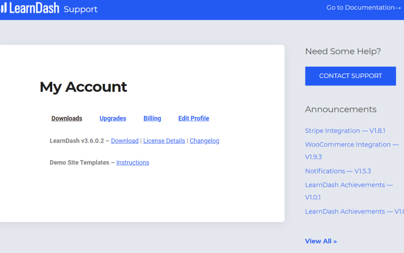
Task: Select the 'Need Some Help?' heading
Action: 343,51
